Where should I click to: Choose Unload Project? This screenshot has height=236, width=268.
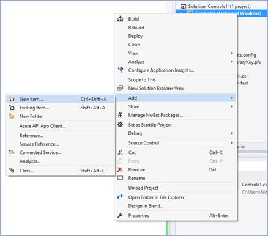143,188
